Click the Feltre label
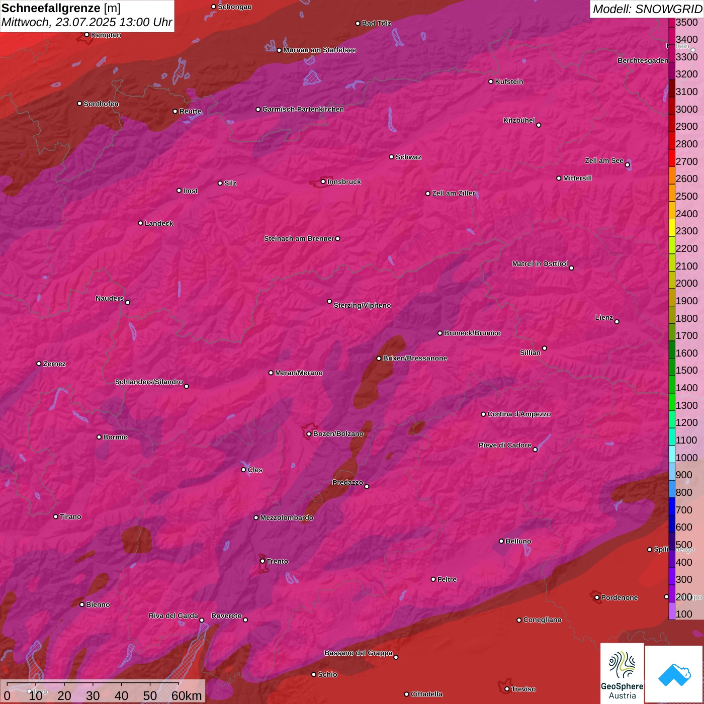Screen dimensions: 704x704 (x=447, y=579)
